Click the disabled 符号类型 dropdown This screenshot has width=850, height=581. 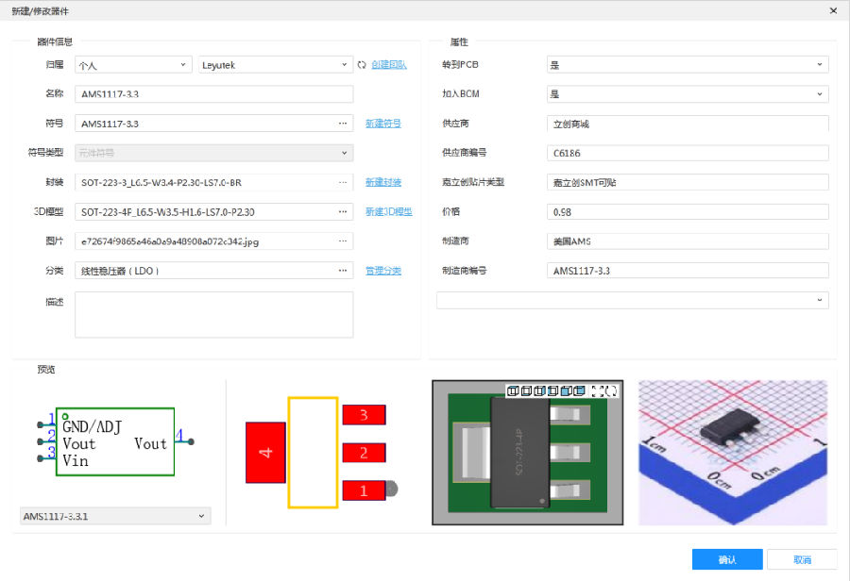(214, 153)
